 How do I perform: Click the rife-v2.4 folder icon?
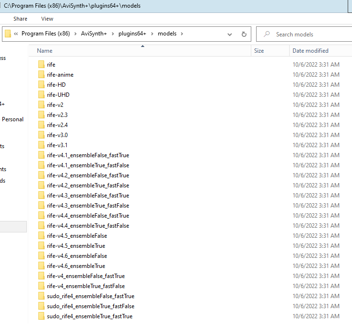pyautogui.click(x=41, y=125)
